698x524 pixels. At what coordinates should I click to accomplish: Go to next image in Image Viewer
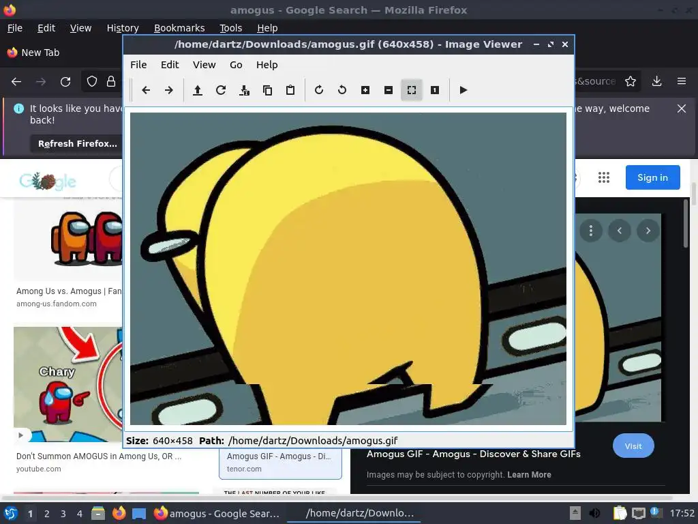pyautogui.click(x=169, y=91)
